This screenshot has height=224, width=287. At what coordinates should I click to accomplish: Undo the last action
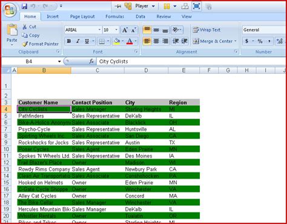point(33,6)
